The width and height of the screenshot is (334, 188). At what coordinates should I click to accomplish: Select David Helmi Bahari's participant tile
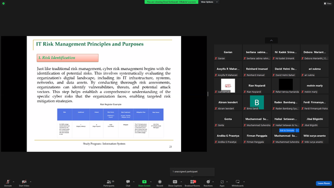(285, 69)
